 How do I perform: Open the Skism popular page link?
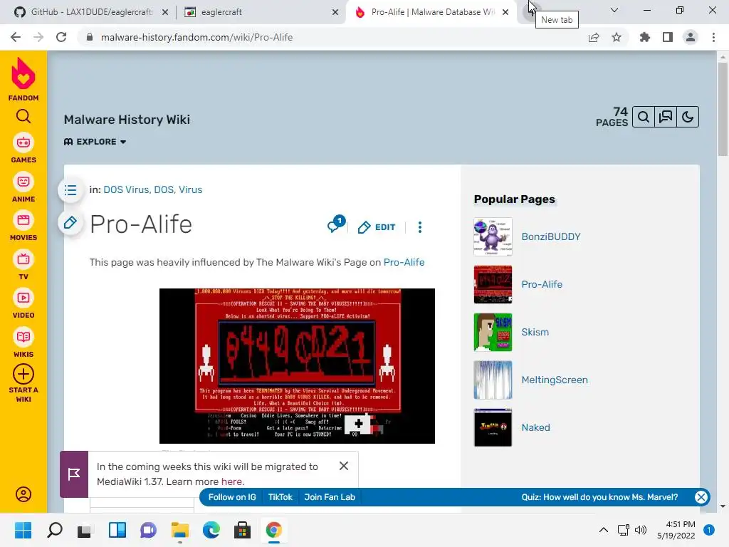point(535,332)
